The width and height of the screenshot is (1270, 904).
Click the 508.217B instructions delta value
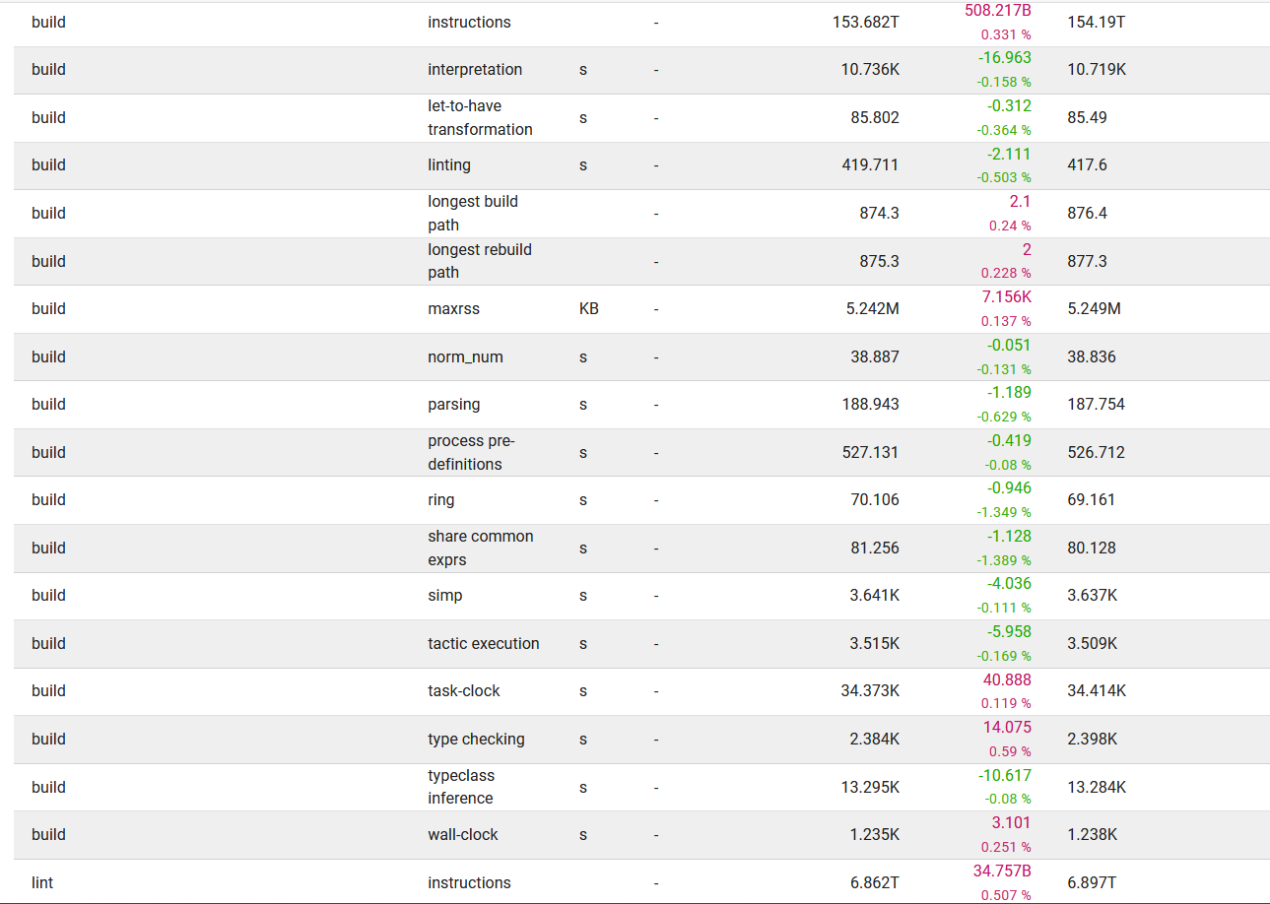(997, 11)
